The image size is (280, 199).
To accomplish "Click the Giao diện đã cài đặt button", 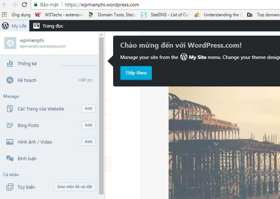I will point(75,187).
